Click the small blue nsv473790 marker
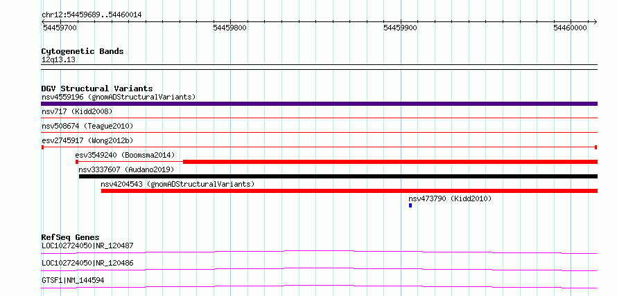The width and height of the screenshot is (617, 296). (410, 205)
